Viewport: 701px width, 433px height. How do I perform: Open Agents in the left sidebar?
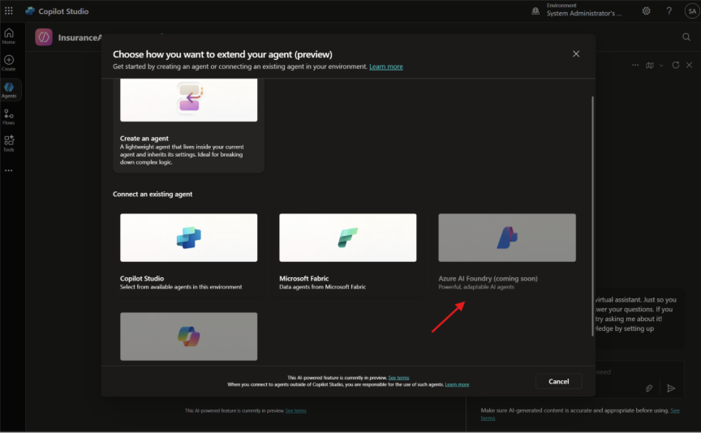pyautogui.click(x=8, y=90)
